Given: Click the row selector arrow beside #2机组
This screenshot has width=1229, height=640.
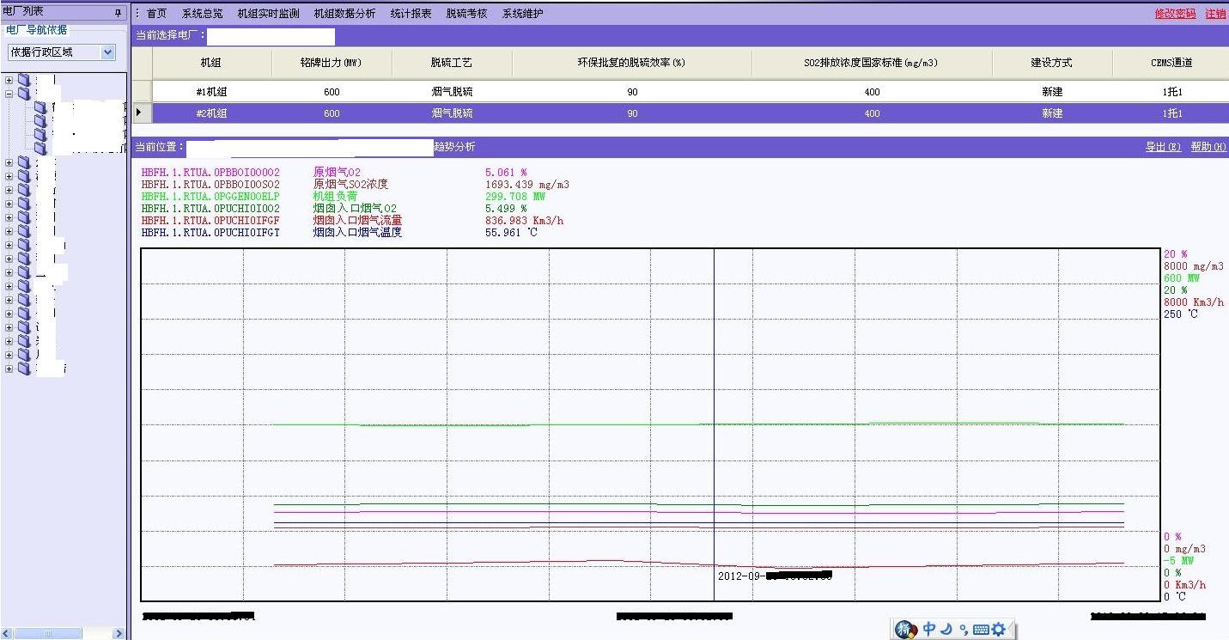Looking at the screenshot, I should pyautogui.click(x=140, y=113).
